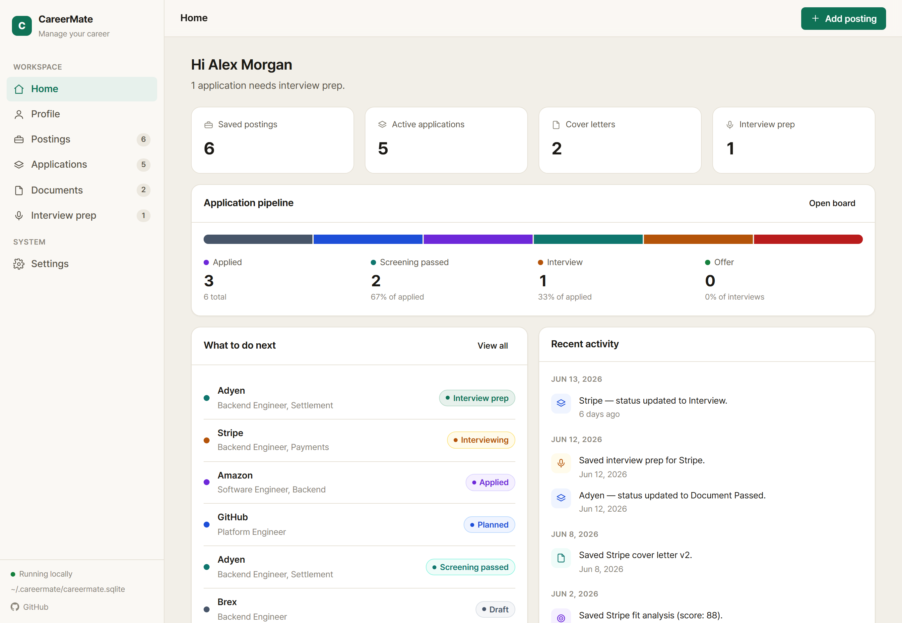Screen dimensions: 902x623
Task: Click the Postings briefcase icon in sidebar
Action: coord(19,140)
